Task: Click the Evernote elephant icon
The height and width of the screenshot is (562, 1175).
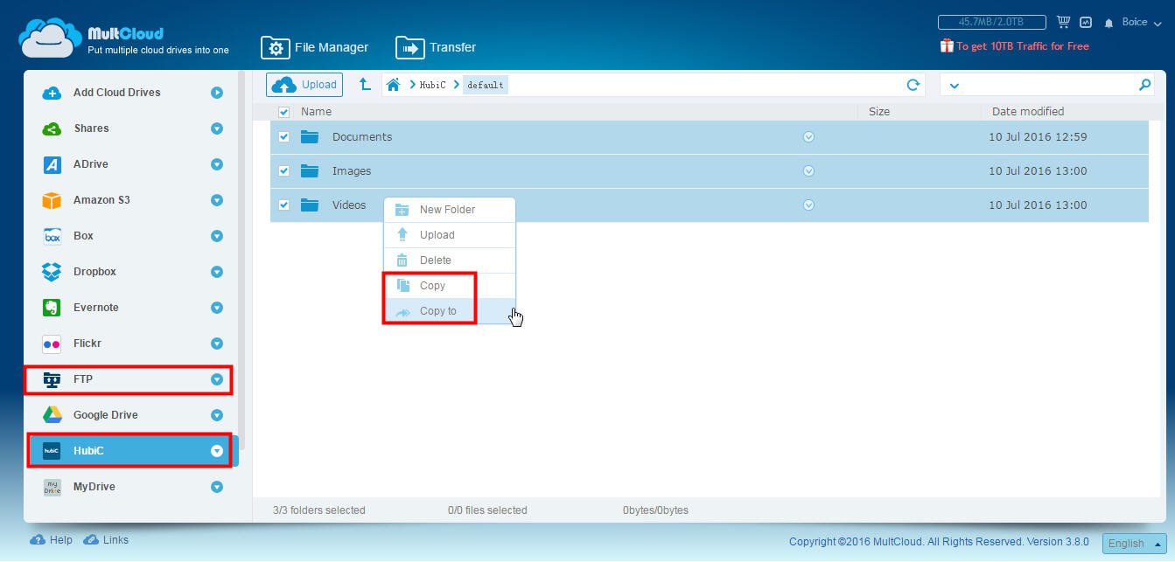Action: (52, 308)
